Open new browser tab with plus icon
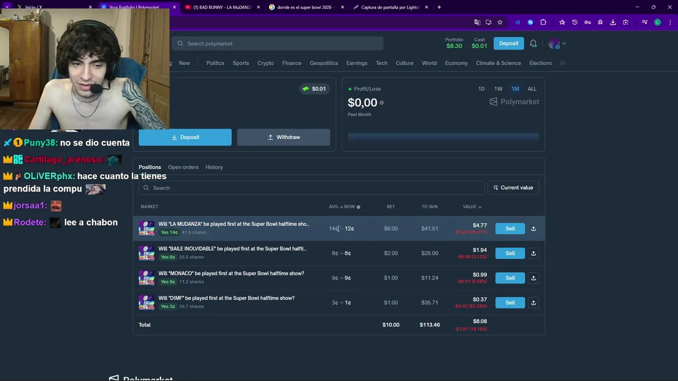Screen dimensions: 678x381 pyautogui.click(x=439, y=7)
